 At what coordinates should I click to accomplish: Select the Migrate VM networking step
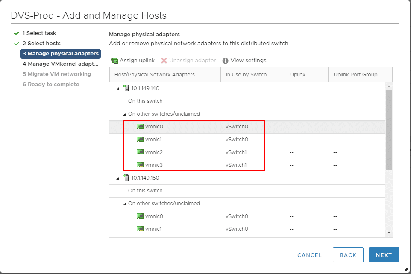click(x=57, y=74)
